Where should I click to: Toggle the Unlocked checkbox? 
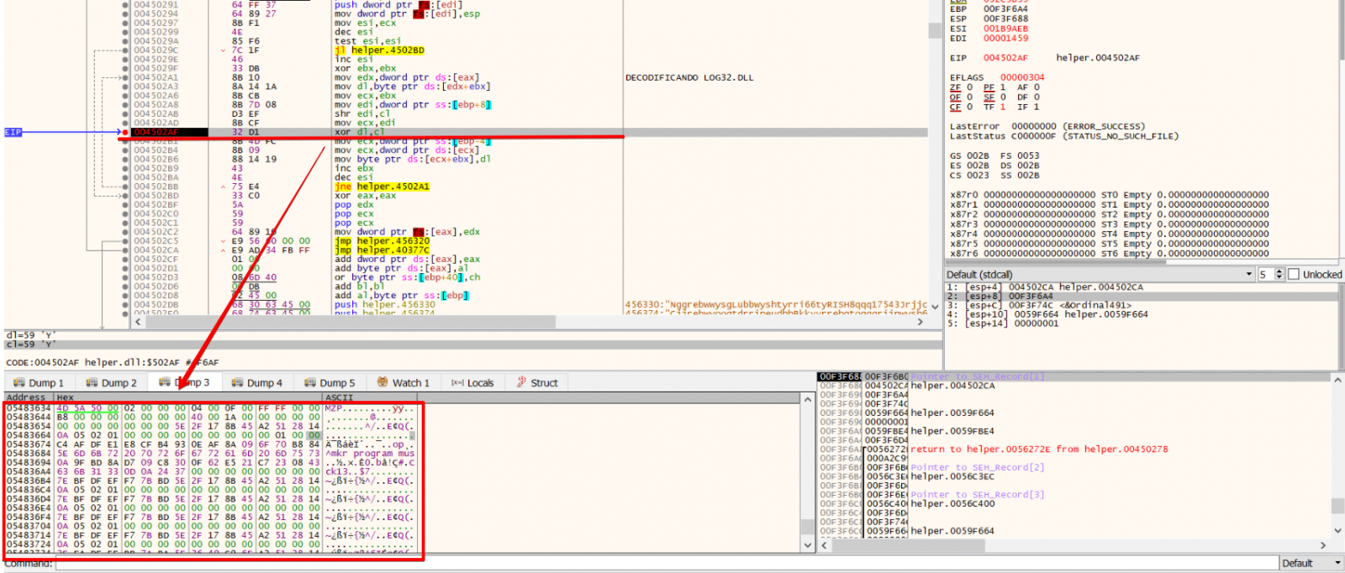tap(1294, 275)
